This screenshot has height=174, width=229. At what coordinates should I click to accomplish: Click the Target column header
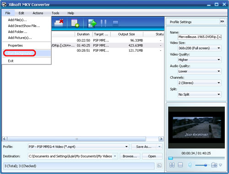click(101, 34)
